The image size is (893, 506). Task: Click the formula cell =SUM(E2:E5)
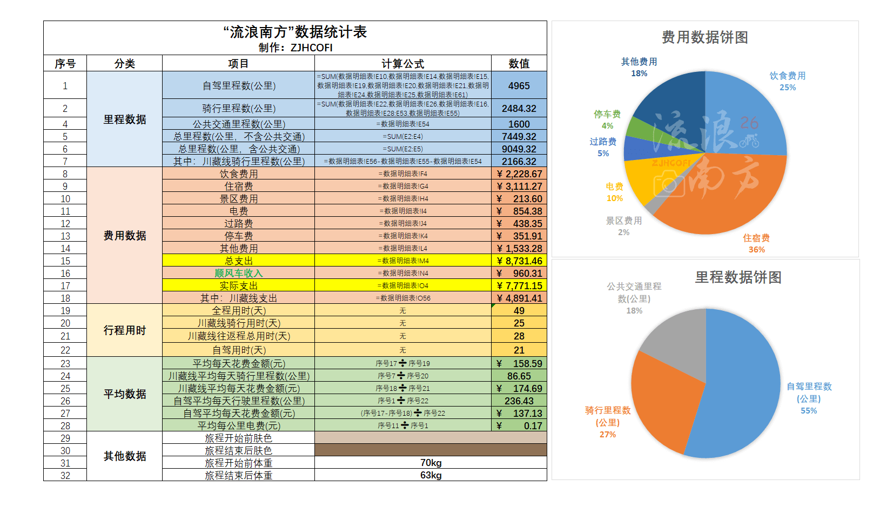click(403, 149)
